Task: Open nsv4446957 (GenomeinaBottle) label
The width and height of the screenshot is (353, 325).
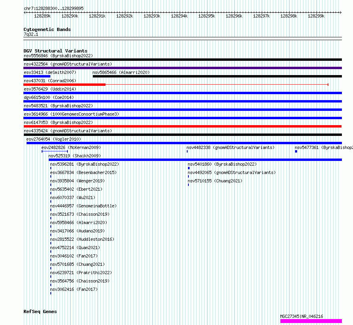Action: coord(83,206)
